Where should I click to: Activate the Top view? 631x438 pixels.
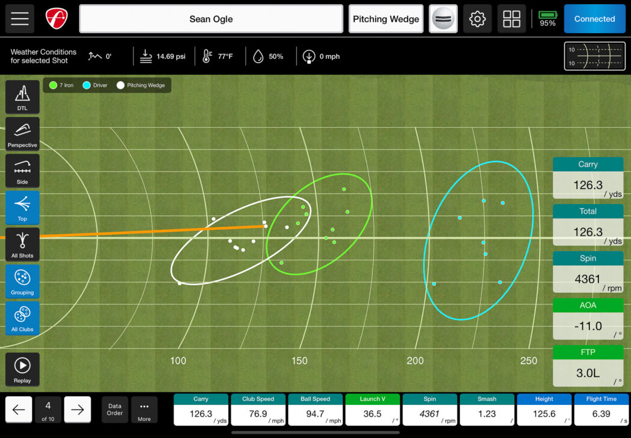(x=22, y=208)
